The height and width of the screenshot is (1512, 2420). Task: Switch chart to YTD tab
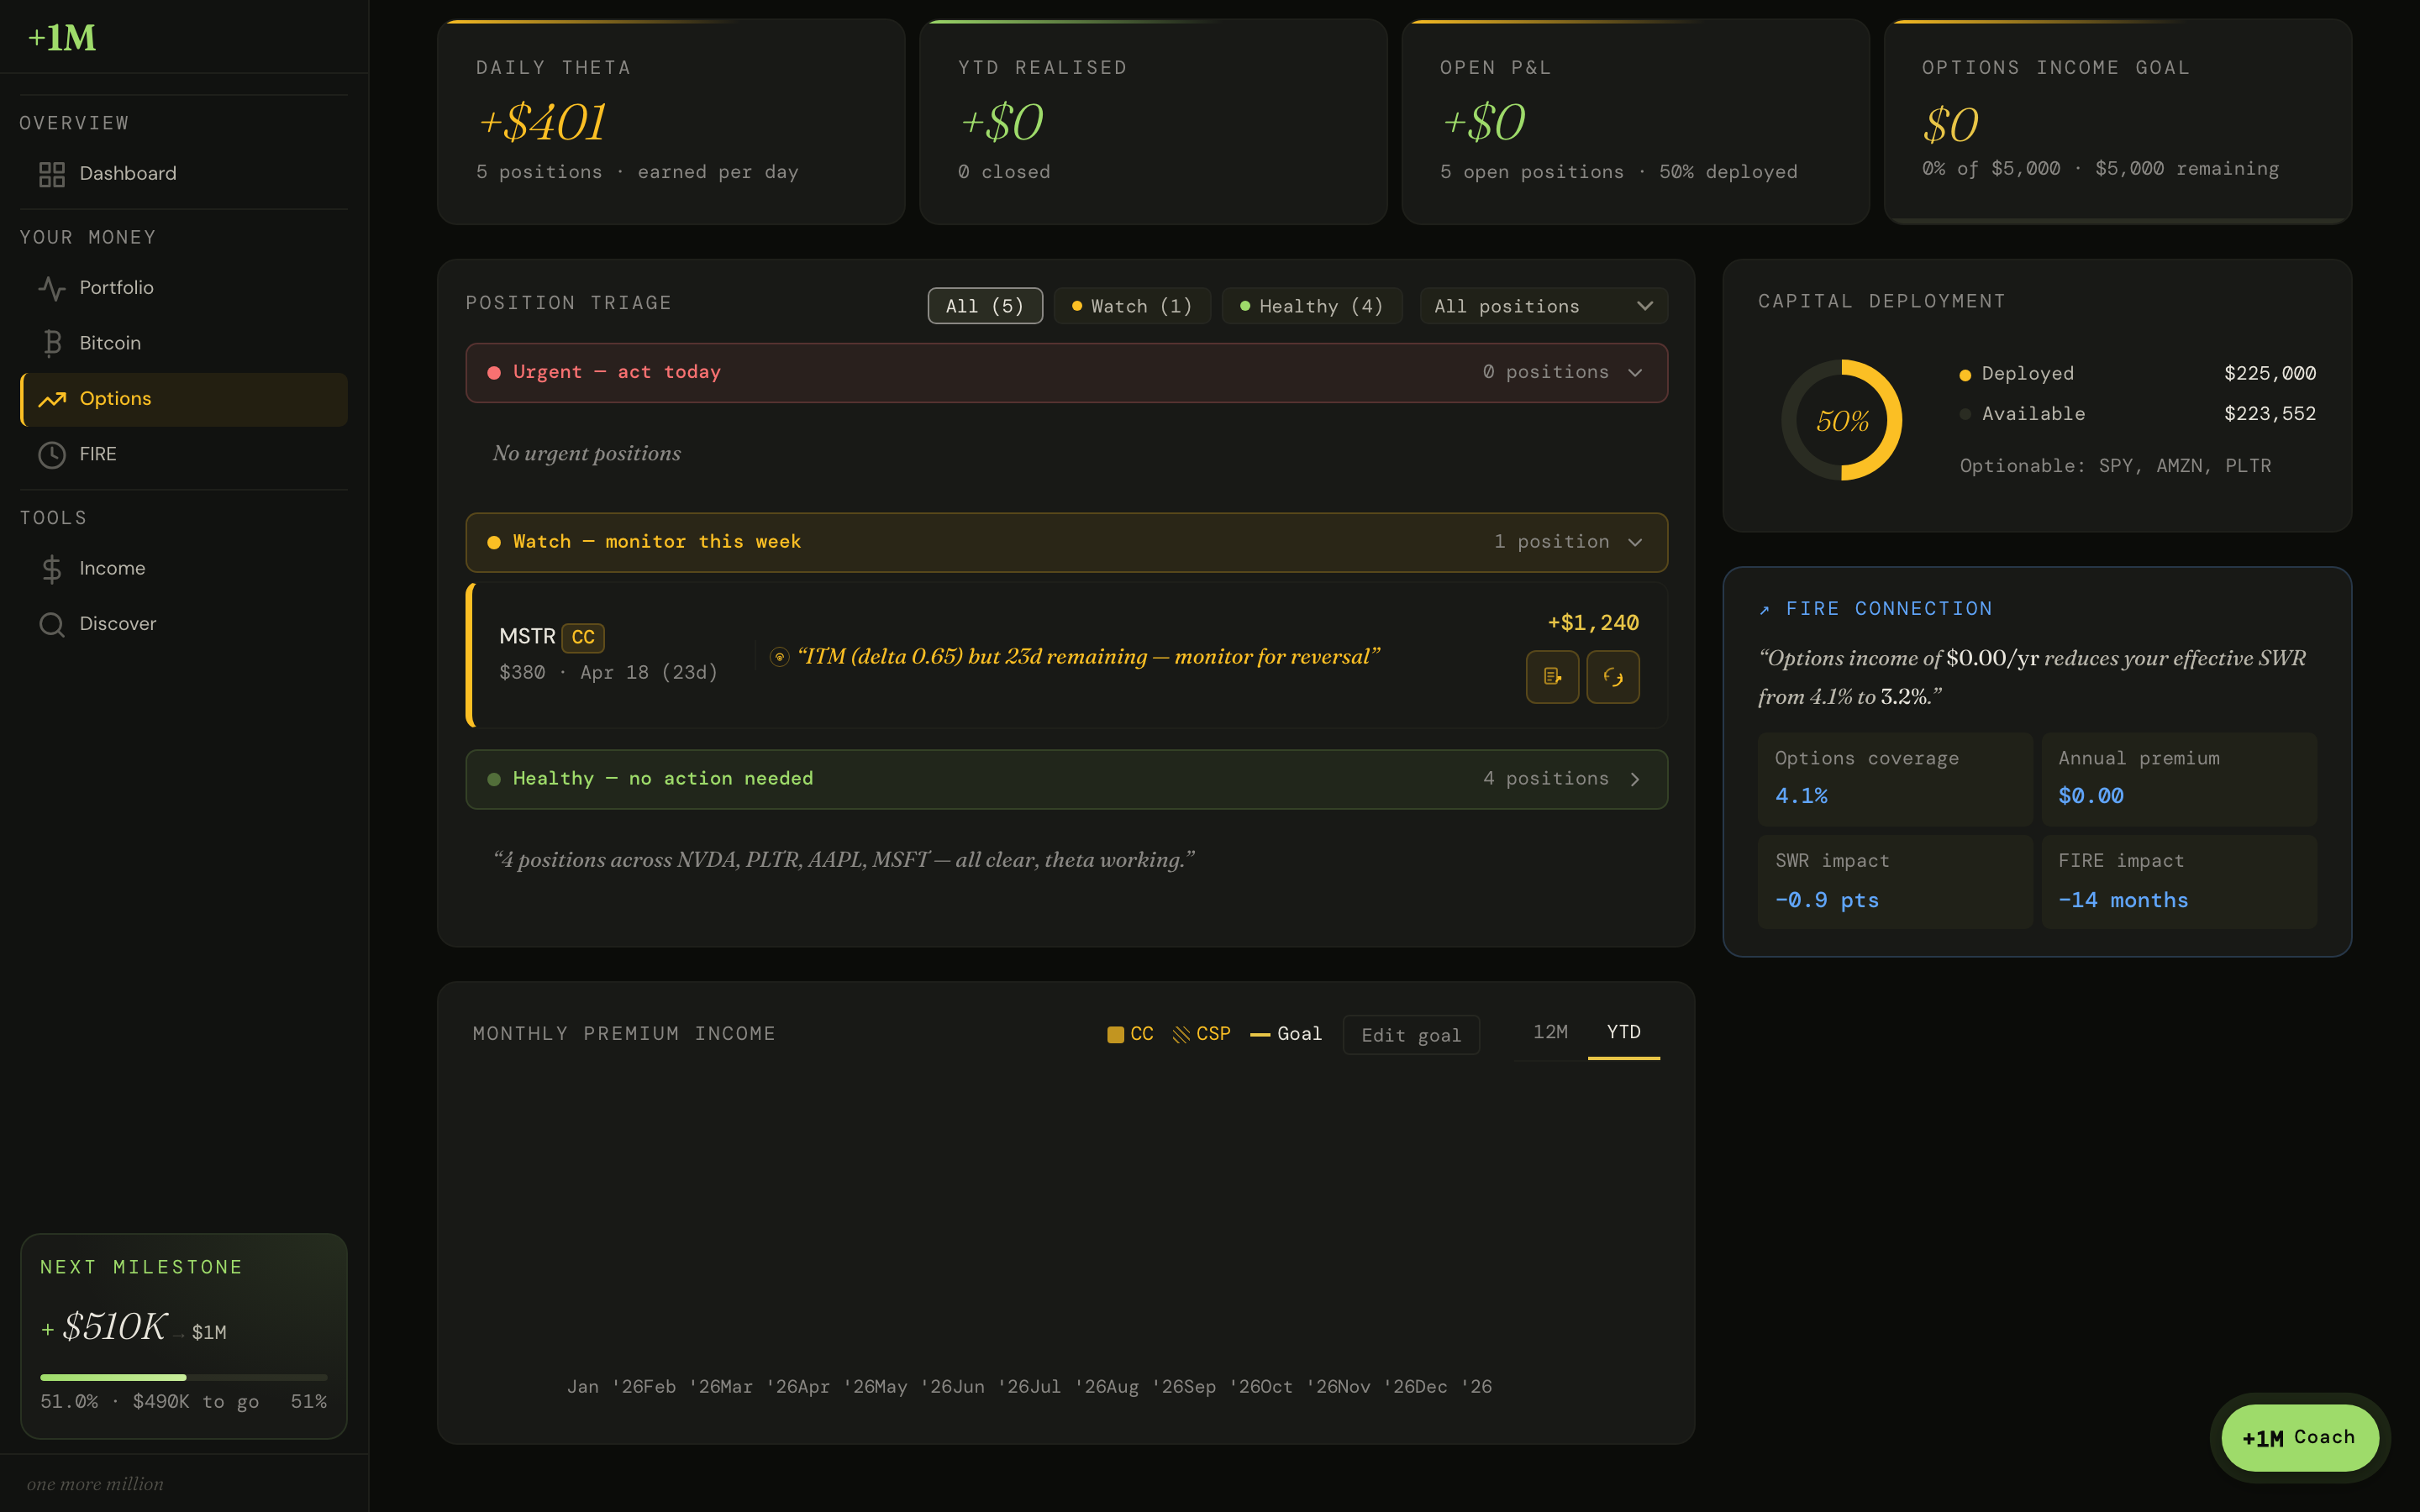click(x=1623, y=1033)
